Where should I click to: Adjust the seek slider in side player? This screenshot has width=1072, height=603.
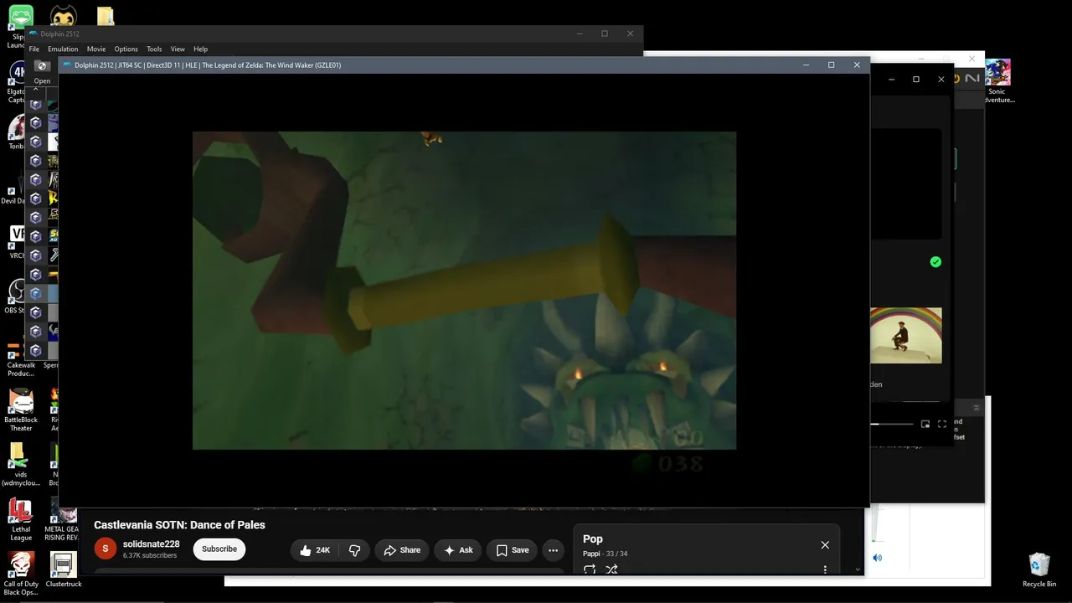point(891,425)
